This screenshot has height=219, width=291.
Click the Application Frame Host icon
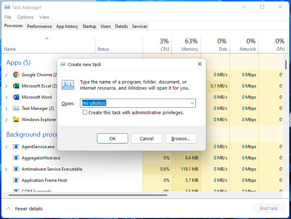pos(16,180)
